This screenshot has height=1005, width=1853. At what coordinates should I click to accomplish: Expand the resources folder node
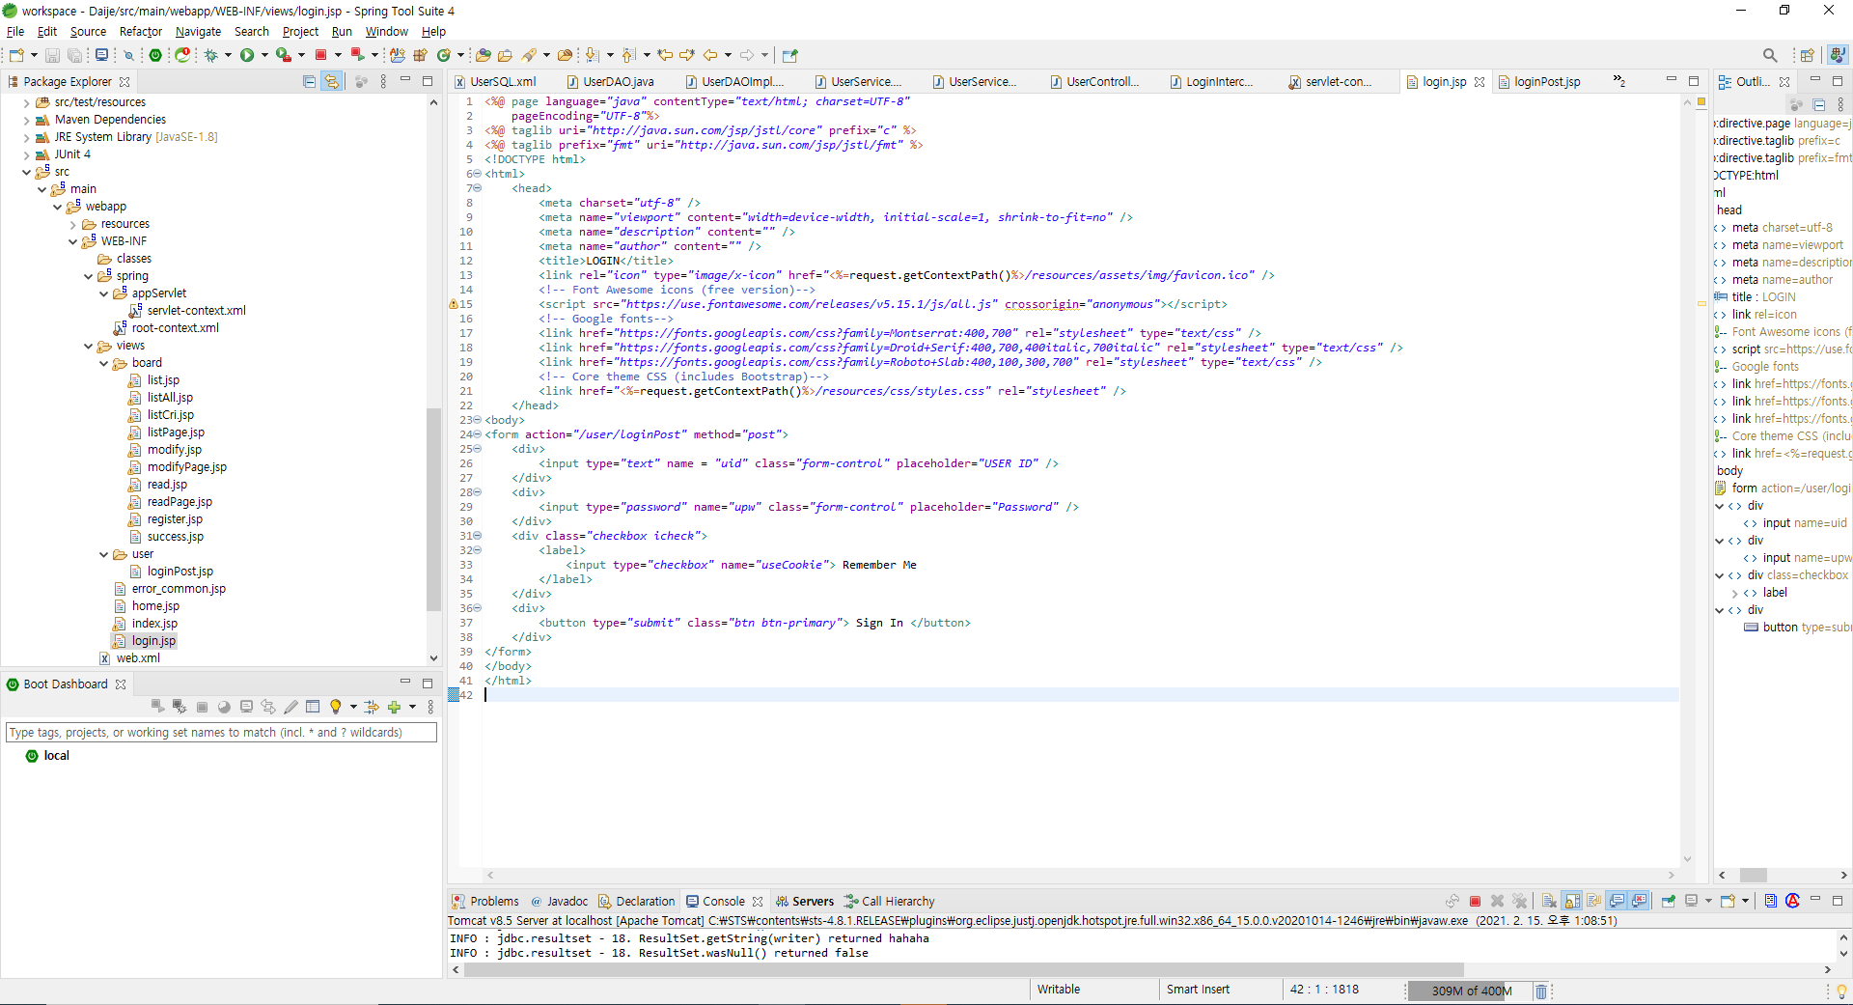pos(72,224)
